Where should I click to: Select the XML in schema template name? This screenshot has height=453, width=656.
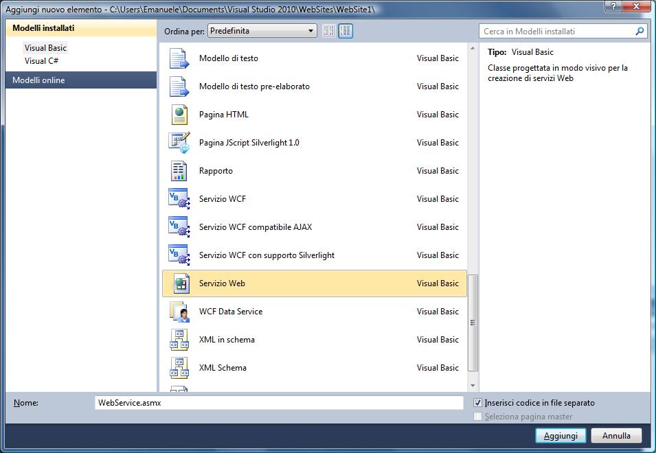(227, 340)
